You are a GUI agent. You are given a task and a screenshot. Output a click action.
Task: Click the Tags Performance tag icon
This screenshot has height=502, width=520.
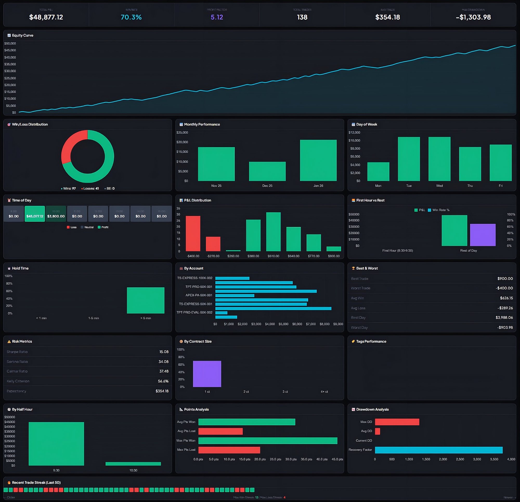[354, 342]
